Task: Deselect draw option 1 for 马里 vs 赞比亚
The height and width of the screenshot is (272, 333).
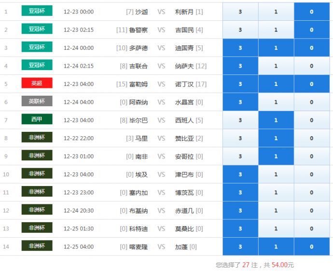Action: point(276,138)
